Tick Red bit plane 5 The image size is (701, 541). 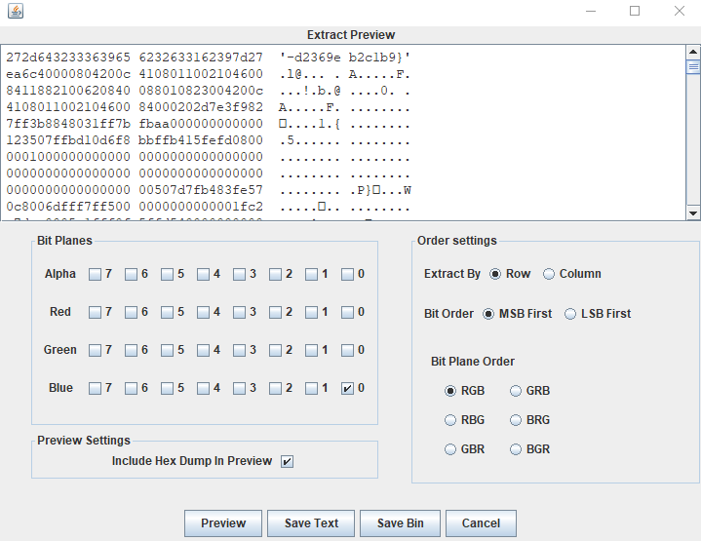click(167, 312)
